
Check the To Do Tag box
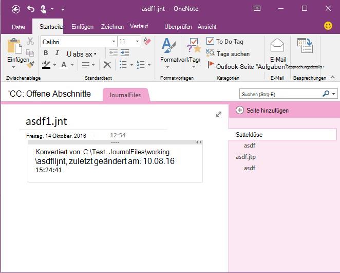pyautogui.click(x=210, y=41)
